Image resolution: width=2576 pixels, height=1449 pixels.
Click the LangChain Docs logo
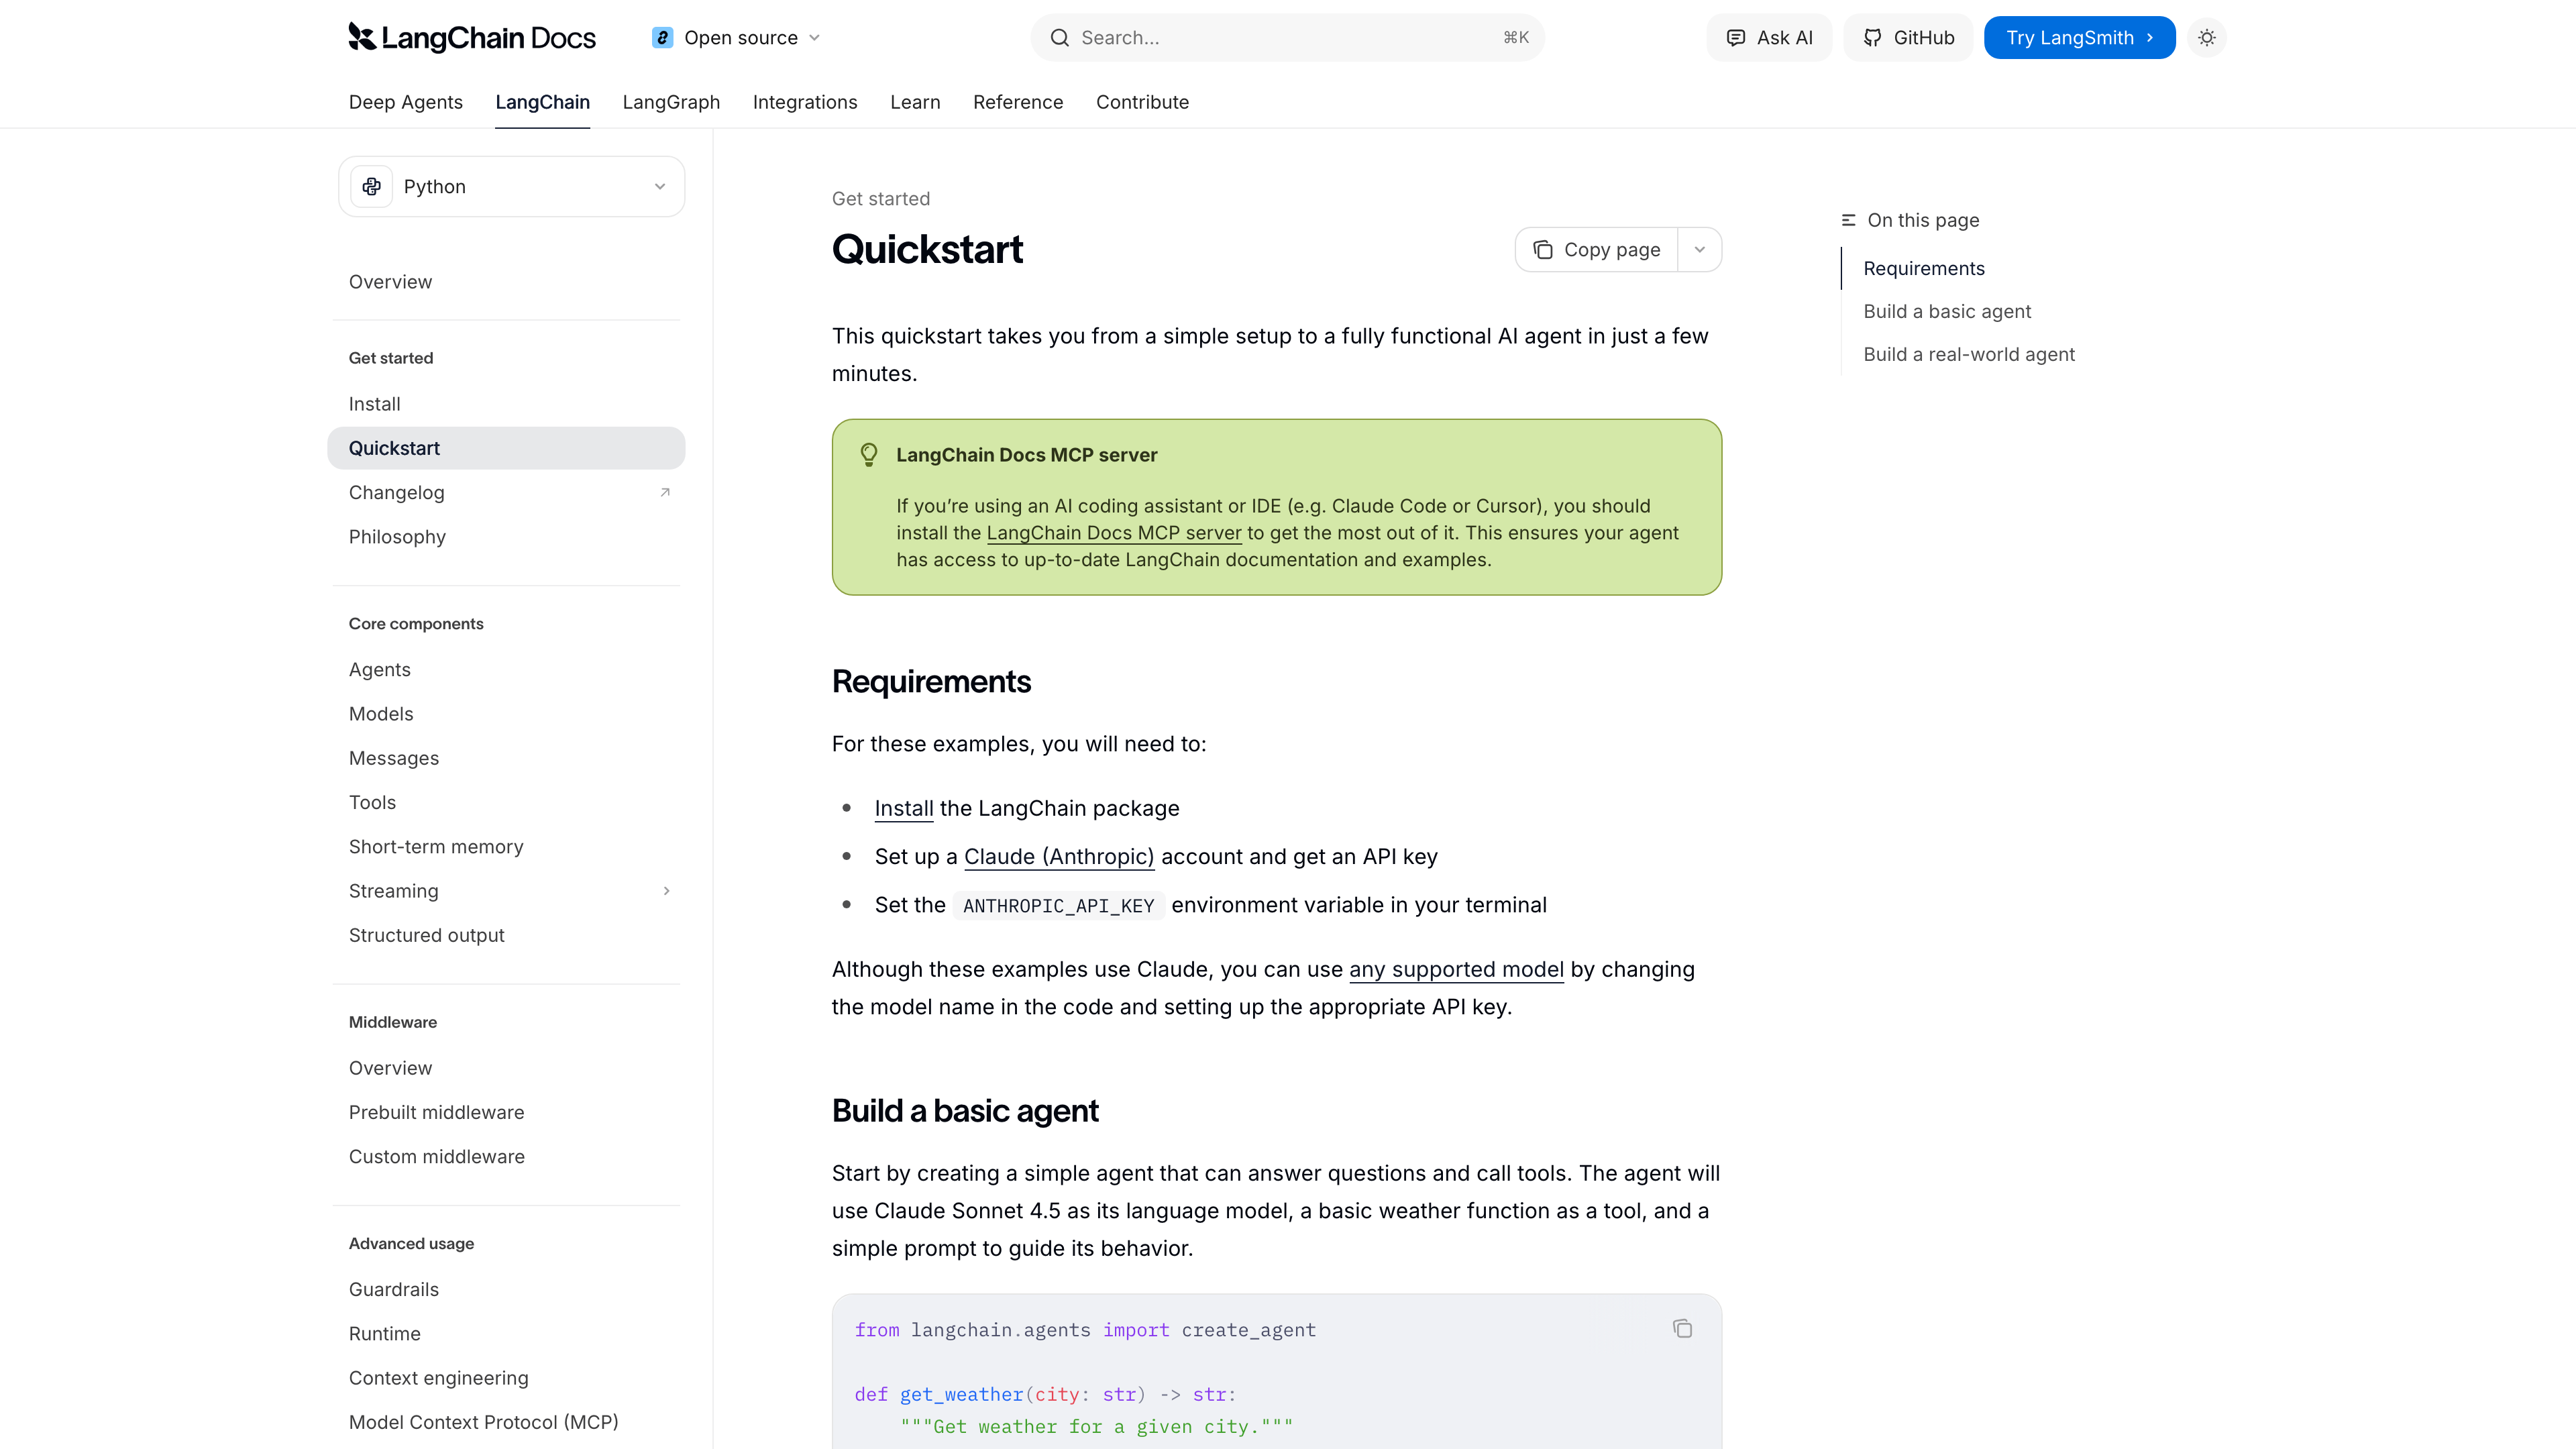(x=471, y=37)
